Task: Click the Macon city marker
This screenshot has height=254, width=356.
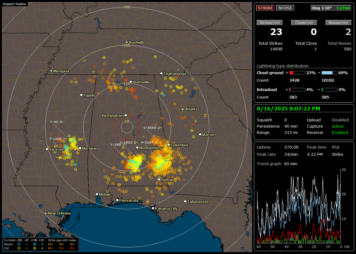Action: [200, 135]
